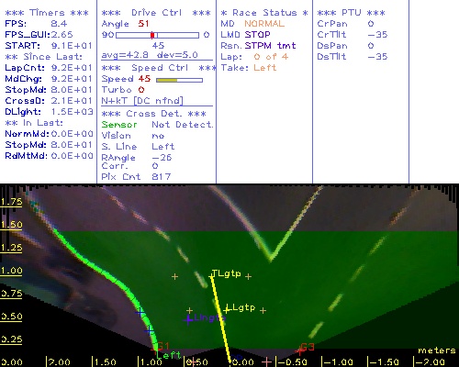
Task: Click the TLgtp target marker
Action: pyautogui.click(x=211, y=276)
